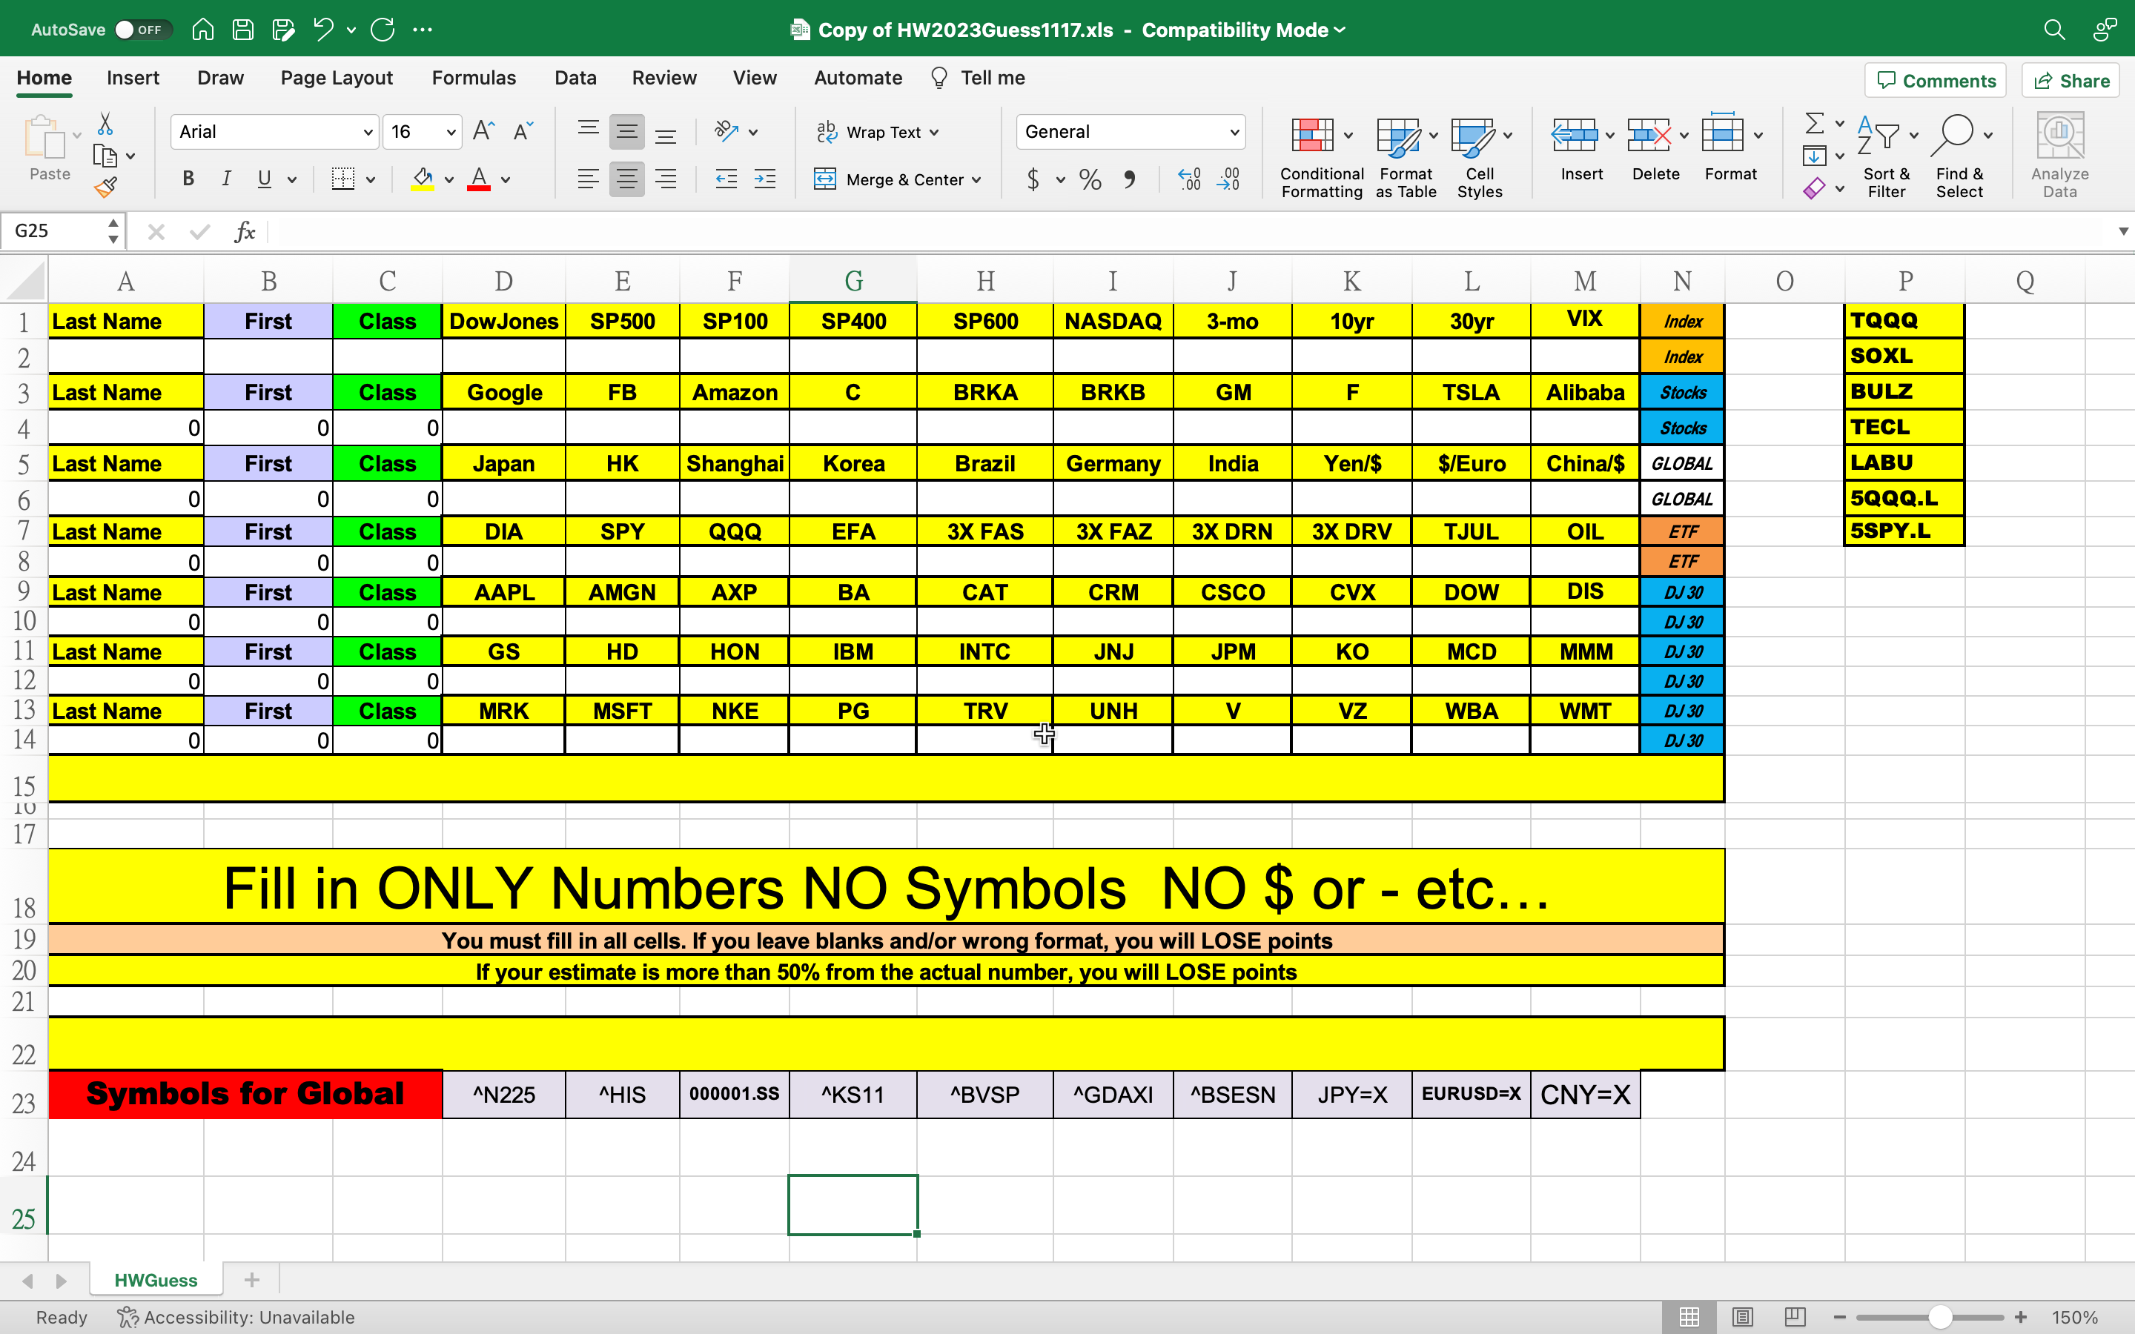This screenshot has width=2135, height=1334.
Task: Switch to the Formulas ribbon tab
Action: [473, 78]
